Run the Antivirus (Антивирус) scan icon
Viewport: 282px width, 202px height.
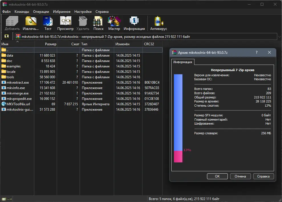tap(159, 23)
